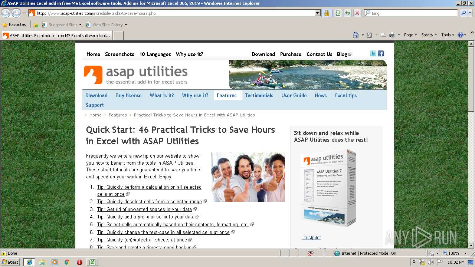Open the Testimonials navigation item

(259, 95)
